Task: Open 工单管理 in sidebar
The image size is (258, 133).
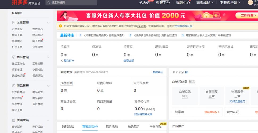Action: [x=38, y=64]
